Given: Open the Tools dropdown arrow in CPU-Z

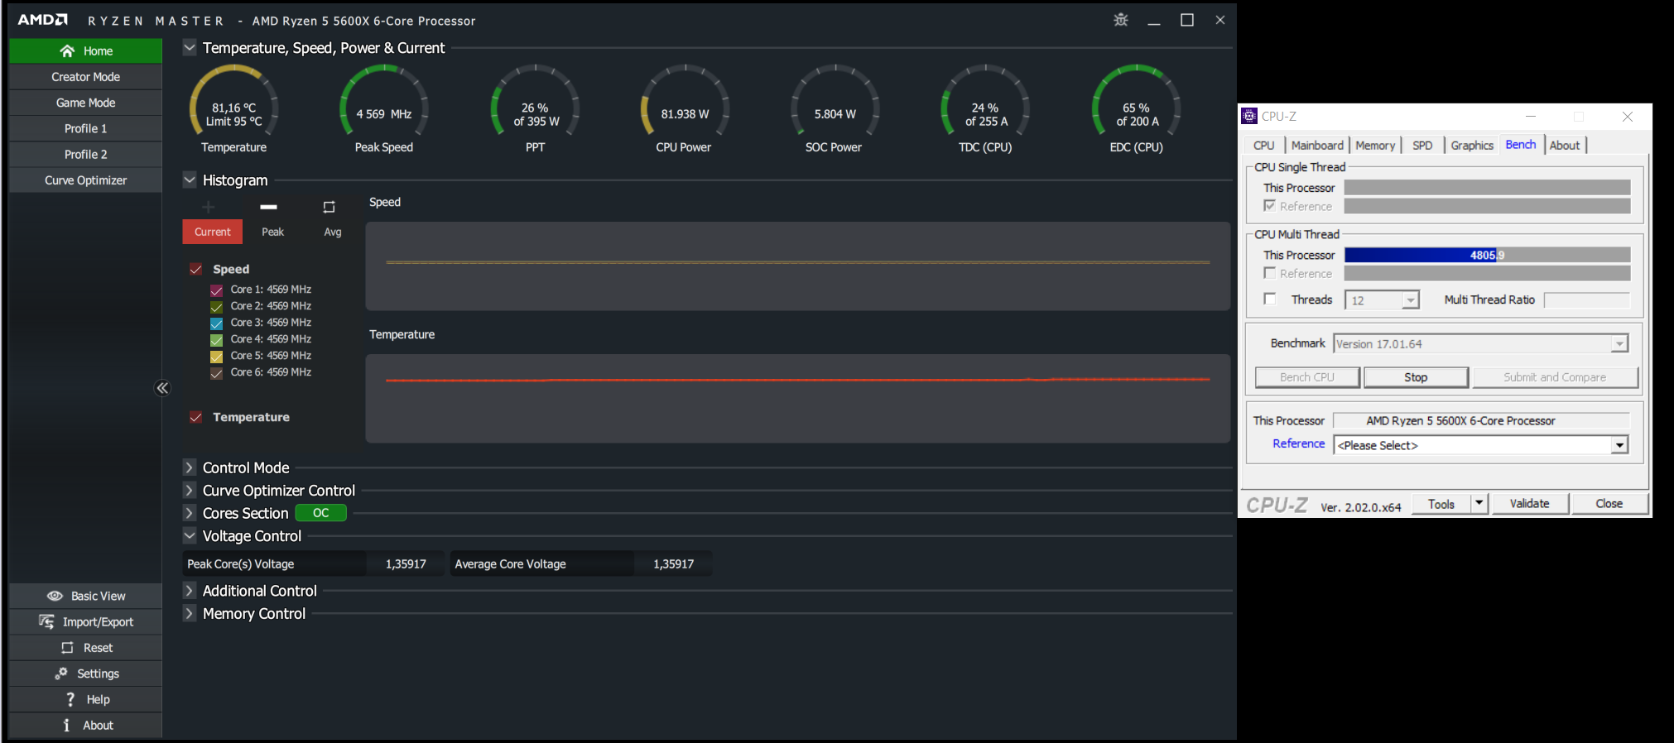Looking at the screenshot, I should coord(1479,503).
